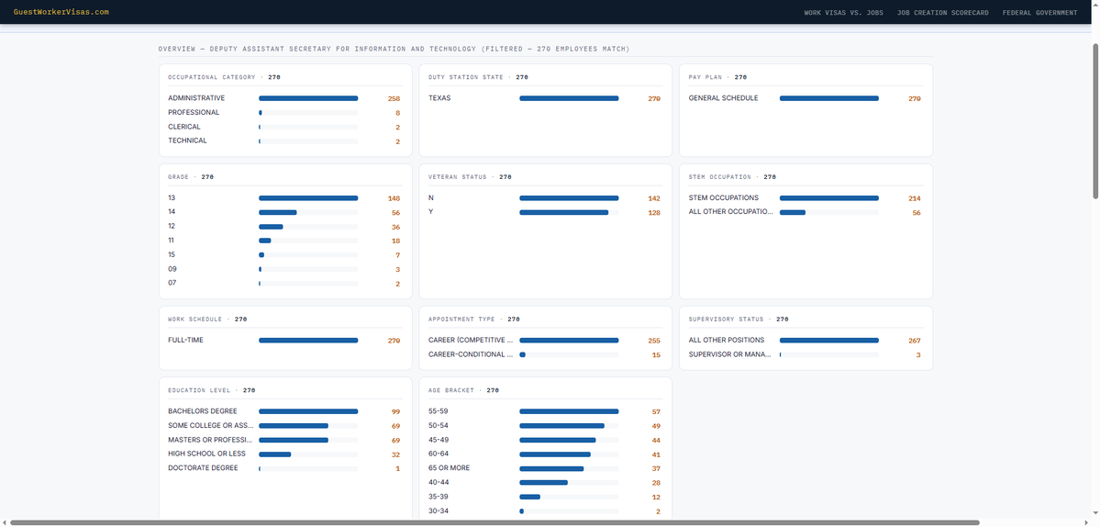The height and width of the screenshot is (527, 1100).
Task: Click the Technical category row
Action: [x=285, y=141]
